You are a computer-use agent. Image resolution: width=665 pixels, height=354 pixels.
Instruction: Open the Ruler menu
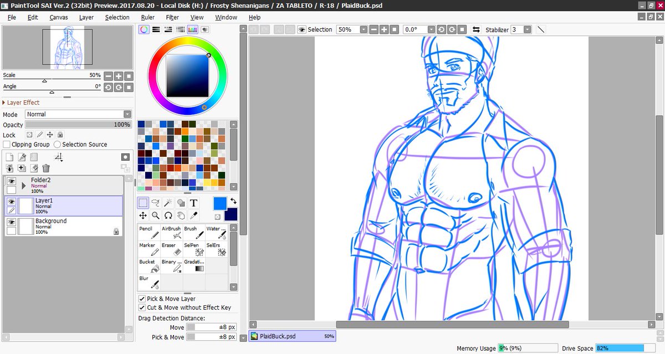147,17
